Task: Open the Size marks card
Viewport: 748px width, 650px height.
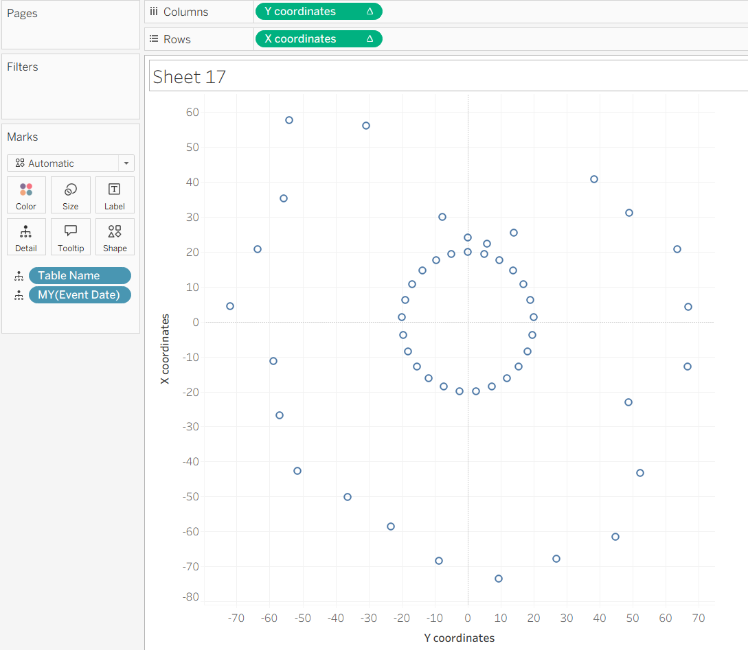Action: click(70, 196)
